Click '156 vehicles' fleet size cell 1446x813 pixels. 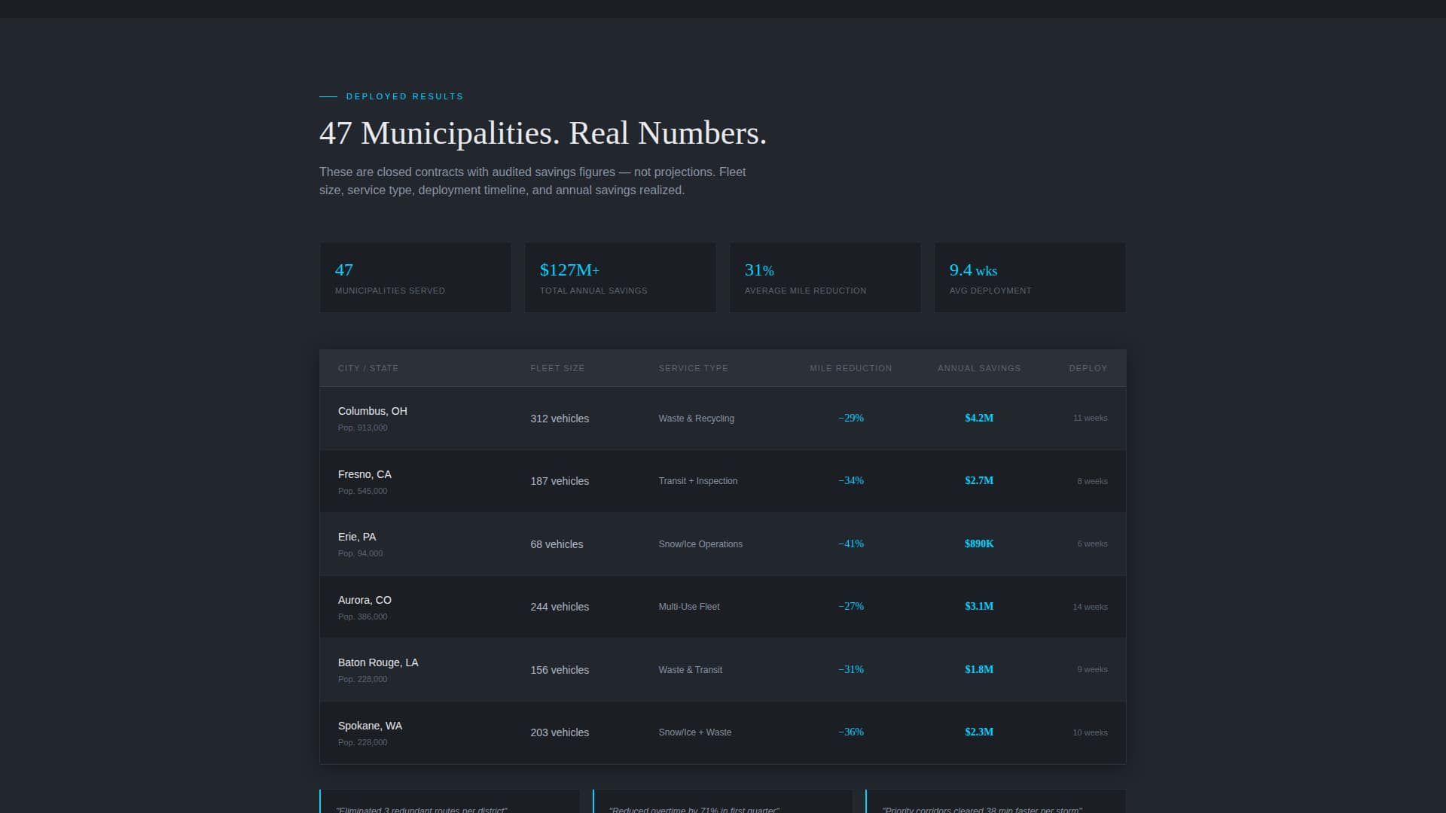pyautogui.click(x=560, y=670)
